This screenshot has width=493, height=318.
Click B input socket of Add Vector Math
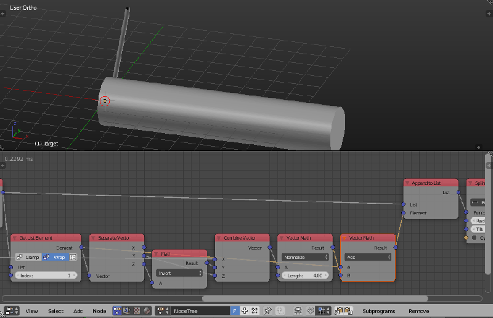coord(341,275)
